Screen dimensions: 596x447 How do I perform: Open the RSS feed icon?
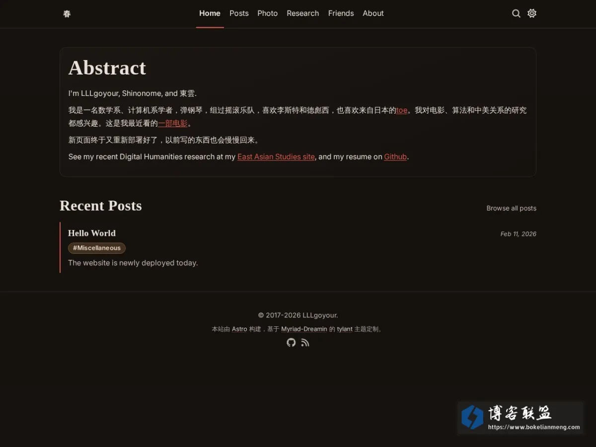[305, 342]
